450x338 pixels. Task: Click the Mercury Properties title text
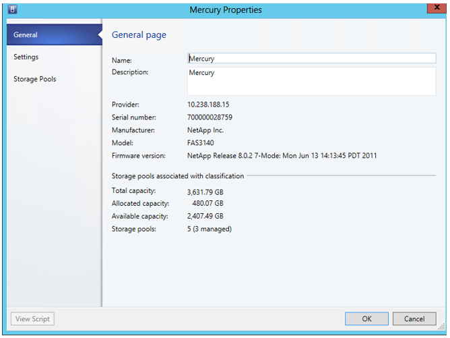tap(226, 9)
